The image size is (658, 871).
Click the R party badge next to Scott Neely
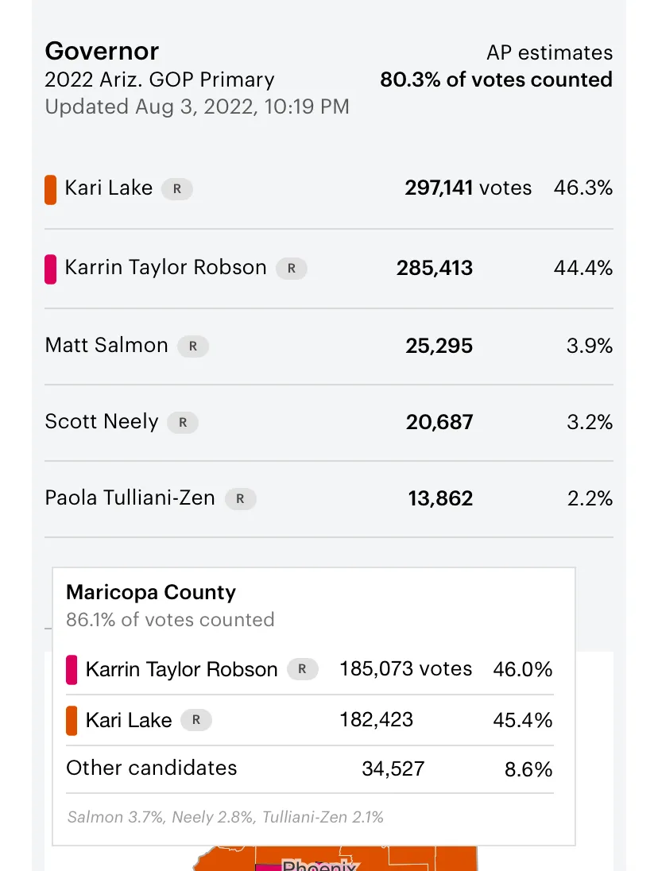click(x=183, y=423)
